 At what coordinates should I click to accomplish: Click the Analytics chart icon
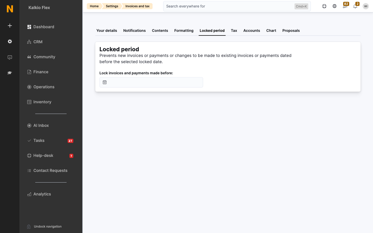[x=29, y=194]
